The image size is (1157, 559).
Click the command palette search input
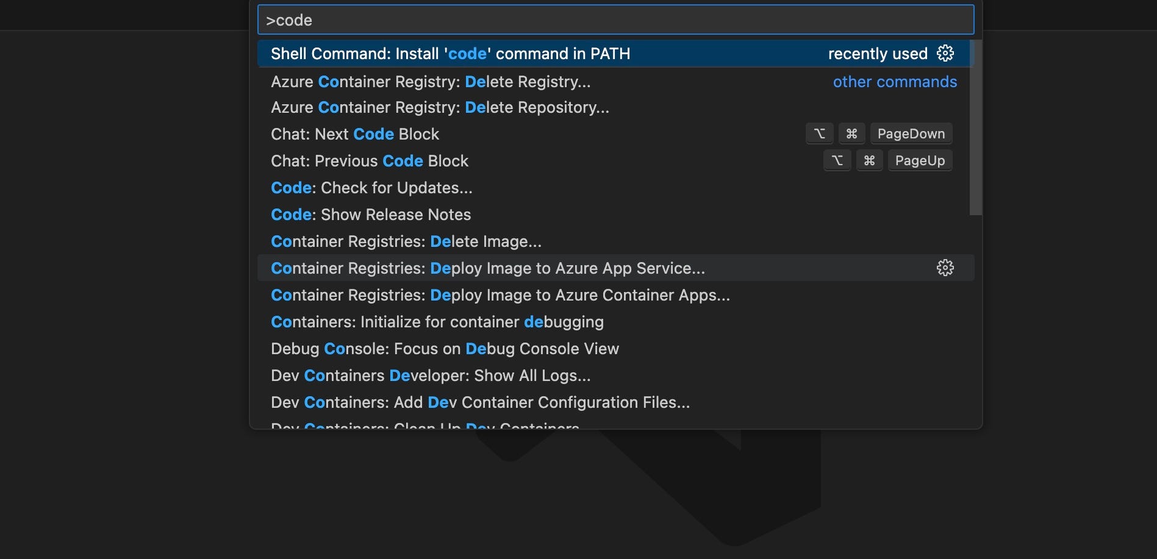point(615,20)
